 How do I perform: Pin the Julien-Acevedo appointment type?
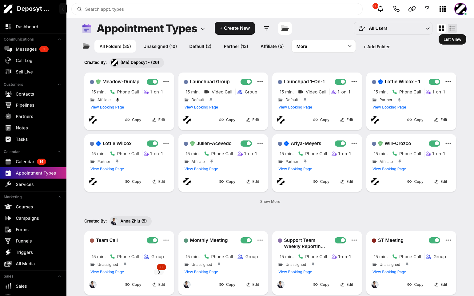click(x=212, y=161)
